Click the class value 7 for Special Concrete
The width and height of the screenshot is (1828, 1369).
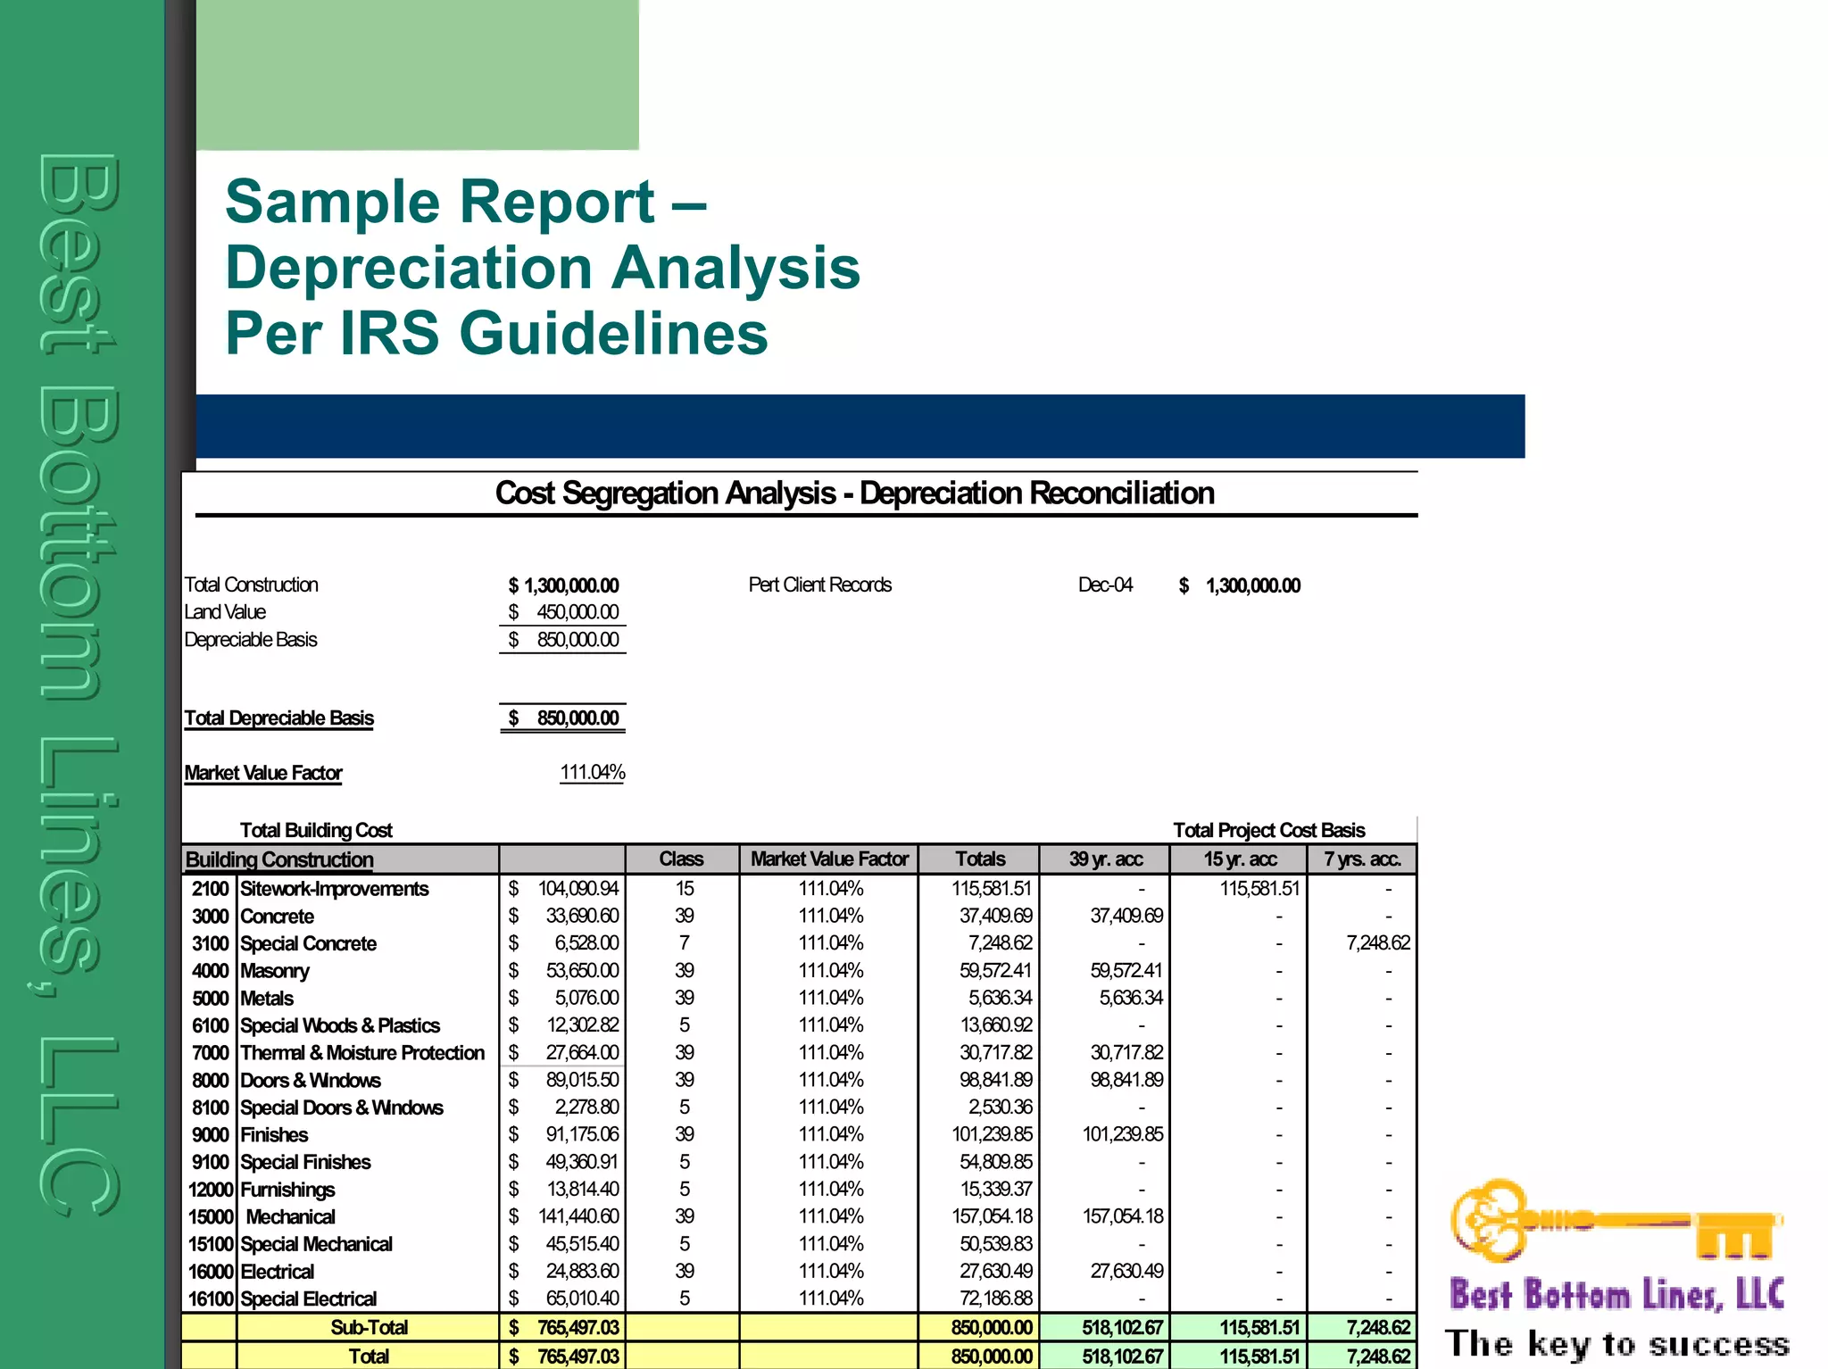684,942
